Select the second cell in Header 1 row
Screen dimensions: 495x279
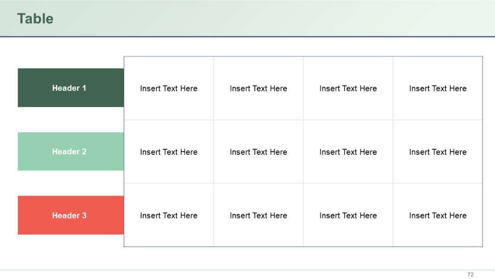[x=258, y=88]
